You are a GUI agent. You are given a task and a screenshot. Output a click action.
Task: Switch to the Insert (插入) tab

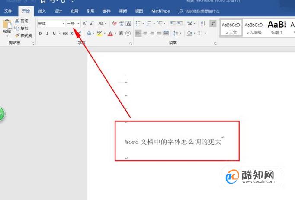coord(42,11)
